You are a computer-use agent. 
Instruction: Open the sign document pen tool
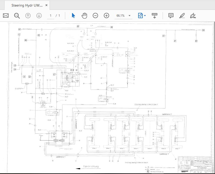coord(193,16)
